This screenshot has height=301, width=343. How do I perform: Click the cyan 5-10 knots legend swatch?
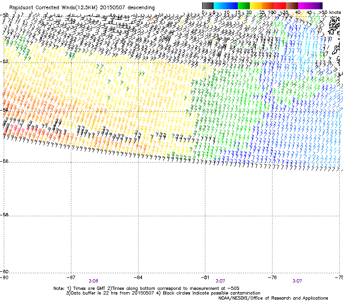pos(220,6)
